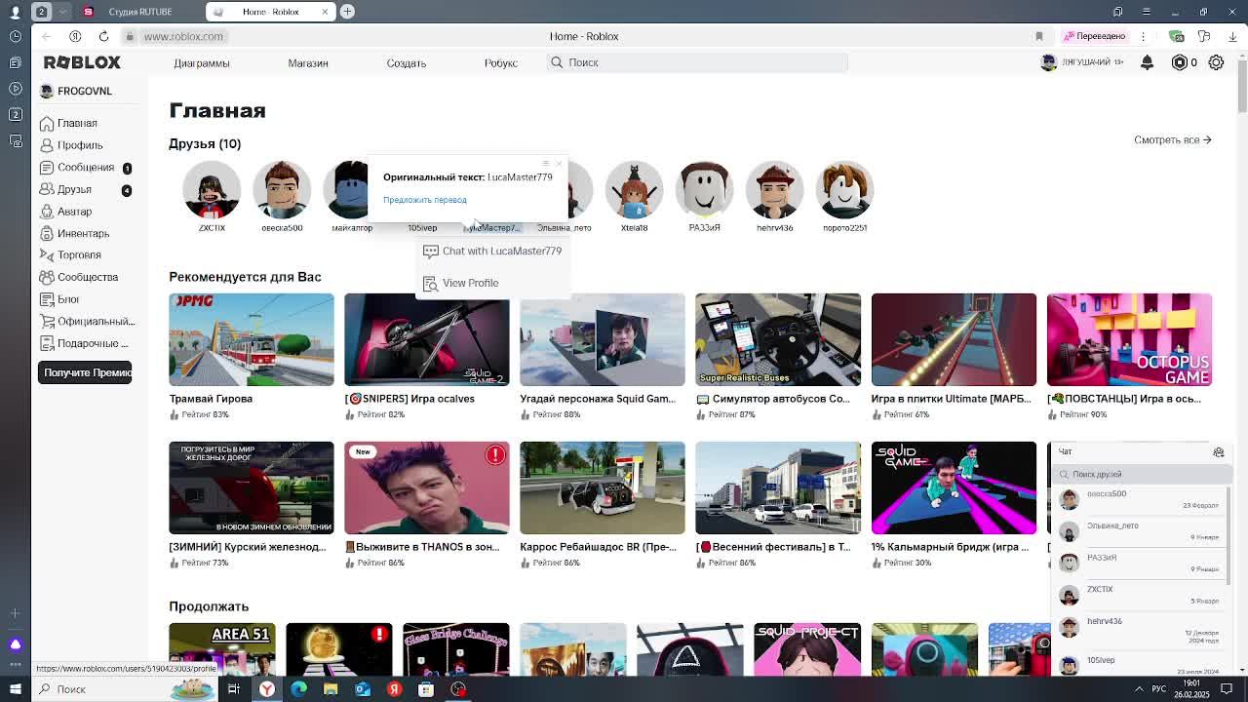Open Робукс in top navigation
The height and width of the screenshot is (702, 1248).
point(501,63)
